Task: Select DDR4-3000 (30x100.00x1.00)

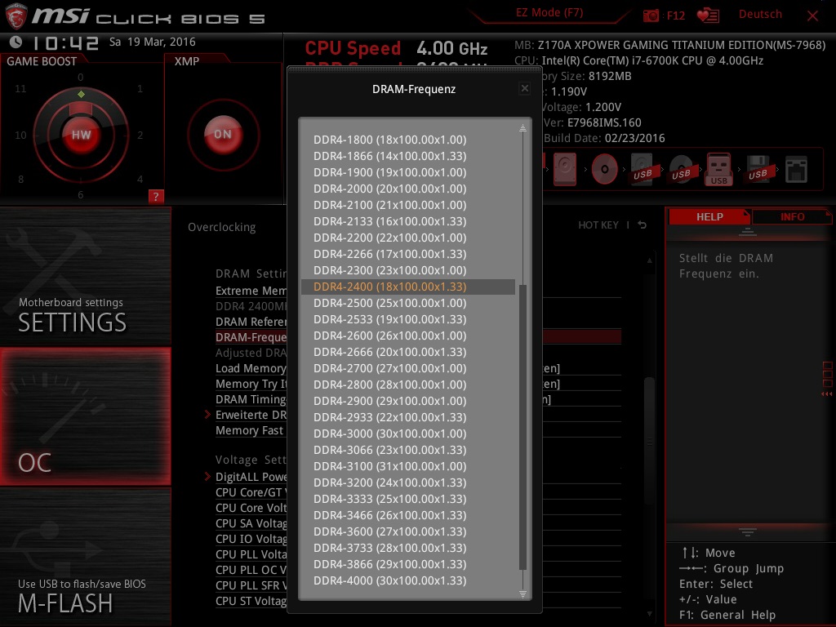Action: click(408, 434)
